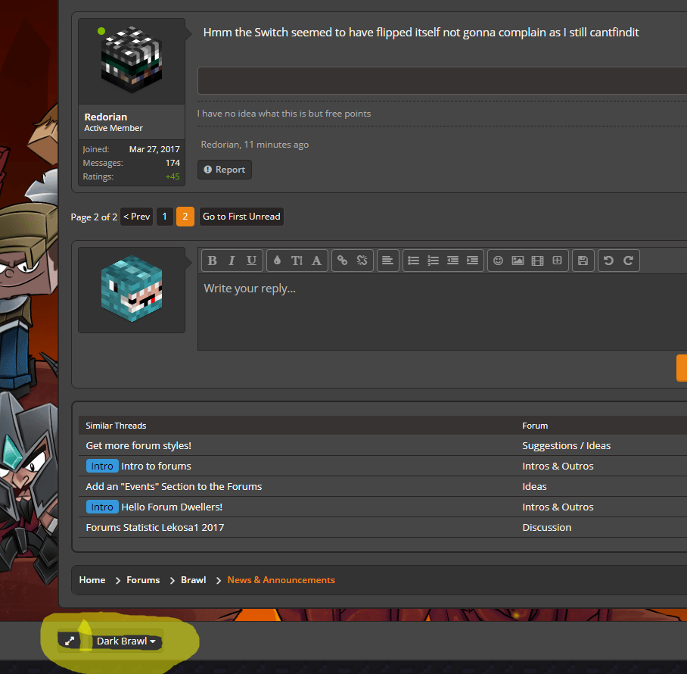
Task: Insert an image via the picture icon
Action: 518,261
